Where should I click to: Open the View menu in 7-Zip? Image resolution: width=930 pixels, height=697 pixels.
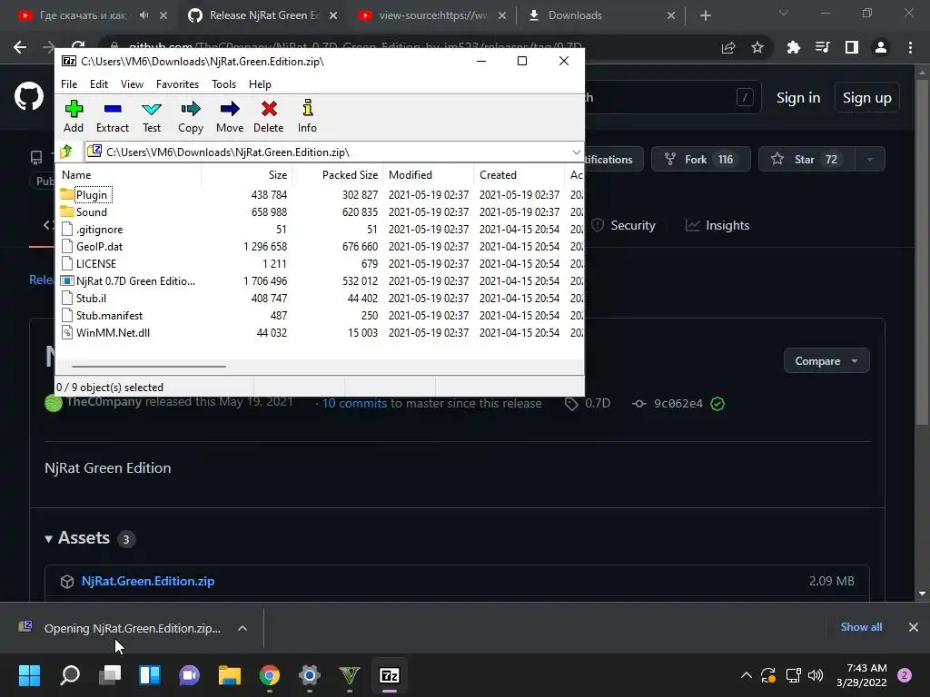point(132,84)
